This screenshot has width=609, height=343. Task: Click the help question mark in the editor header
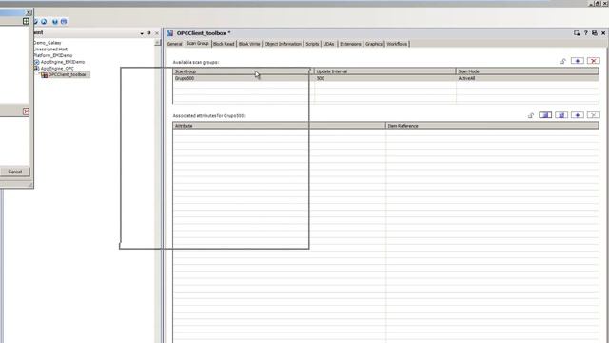(586, 33)
